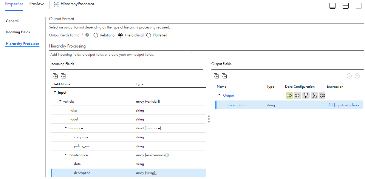The height and width of the screenshot is (179, 365).
Task: Select the make incoming field row
Action: click(128, 110)
